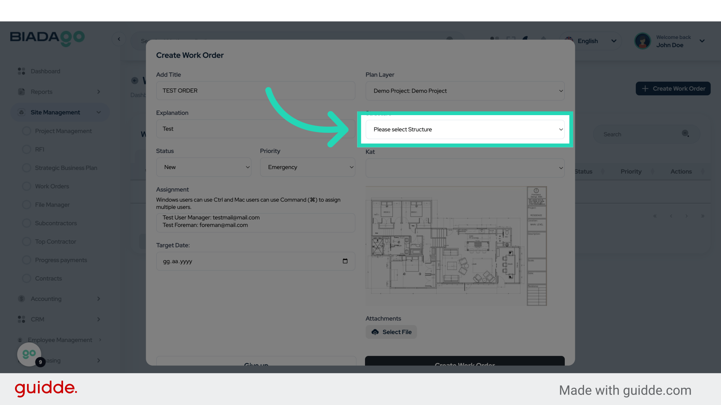Click the calendar icon in Target Date field
Image resolution: width=721 pixels, height=405 pixels.
[x=345, y=261]
